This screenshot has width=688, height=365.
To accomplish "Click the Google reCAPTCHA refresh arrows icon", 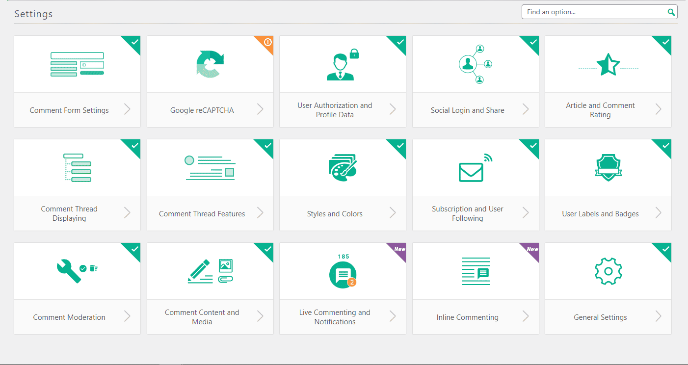I will pyautogui.click(x=210, y=64).
